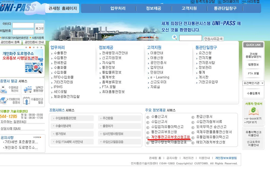Click 수출입통계 quick link
The image size is (270, 173).
tap(253, 93)
